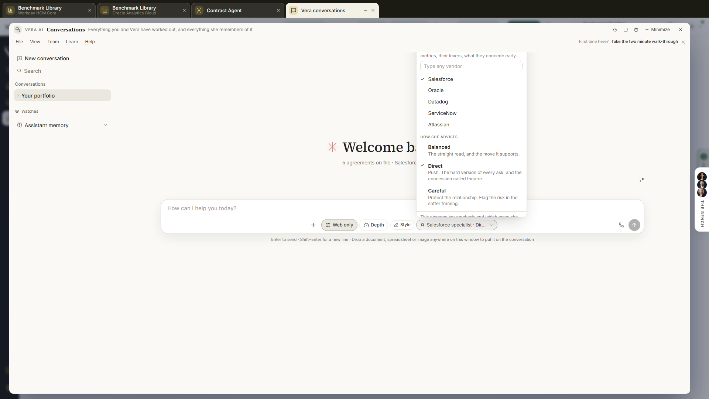This screenshot has height=399, width=709.
Task: Click the Assistant memory chevron arrow
Action: click(x=106, y=125)
